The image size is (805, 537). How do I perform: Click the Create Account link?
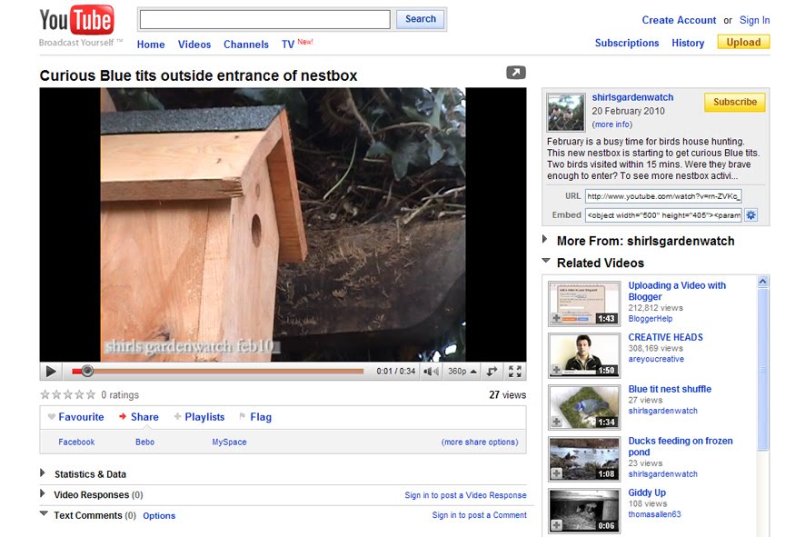(679, 20)
